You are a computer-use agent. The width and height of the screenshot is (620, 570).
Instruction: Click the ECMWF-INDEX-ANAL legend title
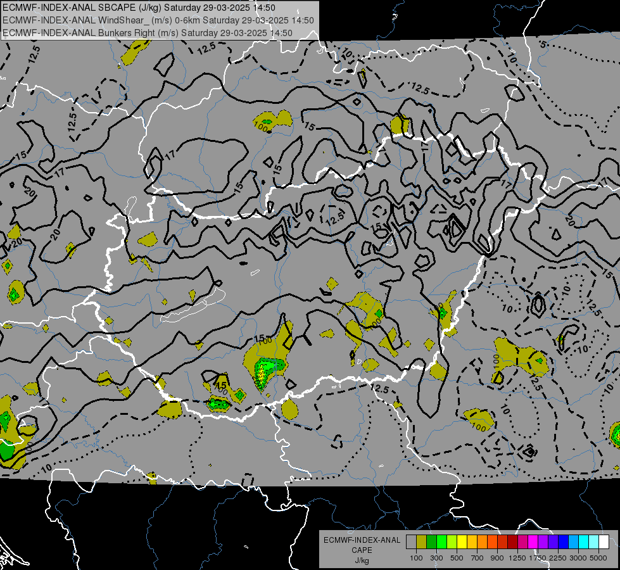[x=362, y=540]
